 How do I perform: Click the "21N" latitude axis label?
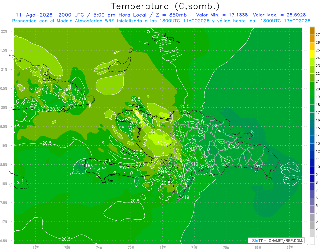(4, 69)
